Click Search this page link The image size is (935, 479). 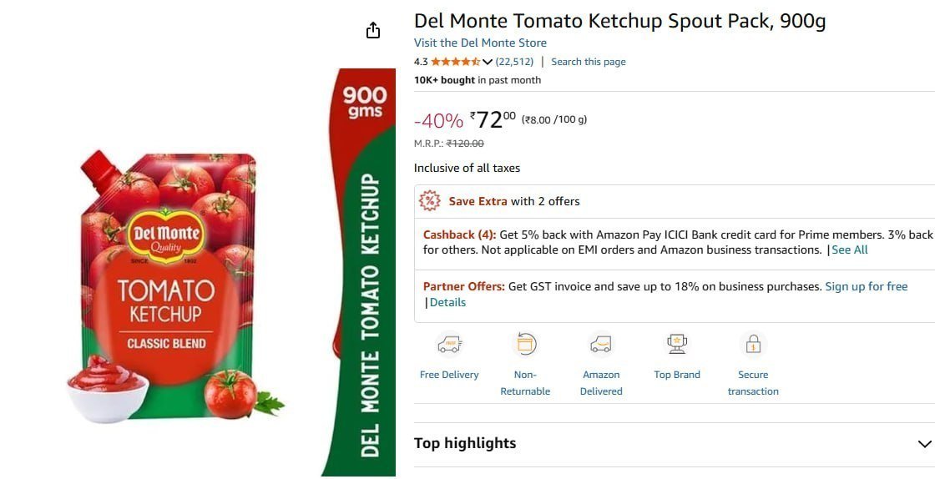pyautogui.click(x=588, y=62)
